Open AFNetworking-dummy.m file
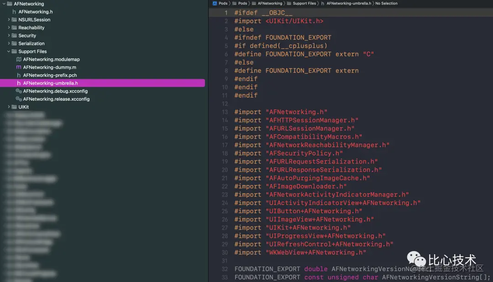Image resolution: width=493 pixels, height=282 pixels. pyautogui.click(x=50, y=67)
